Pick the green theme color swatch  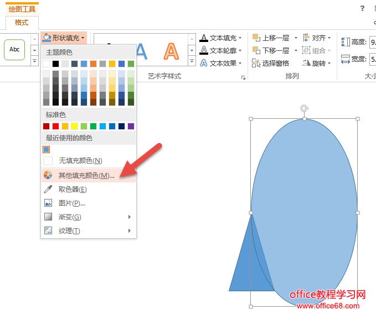[x=131, y=64]
